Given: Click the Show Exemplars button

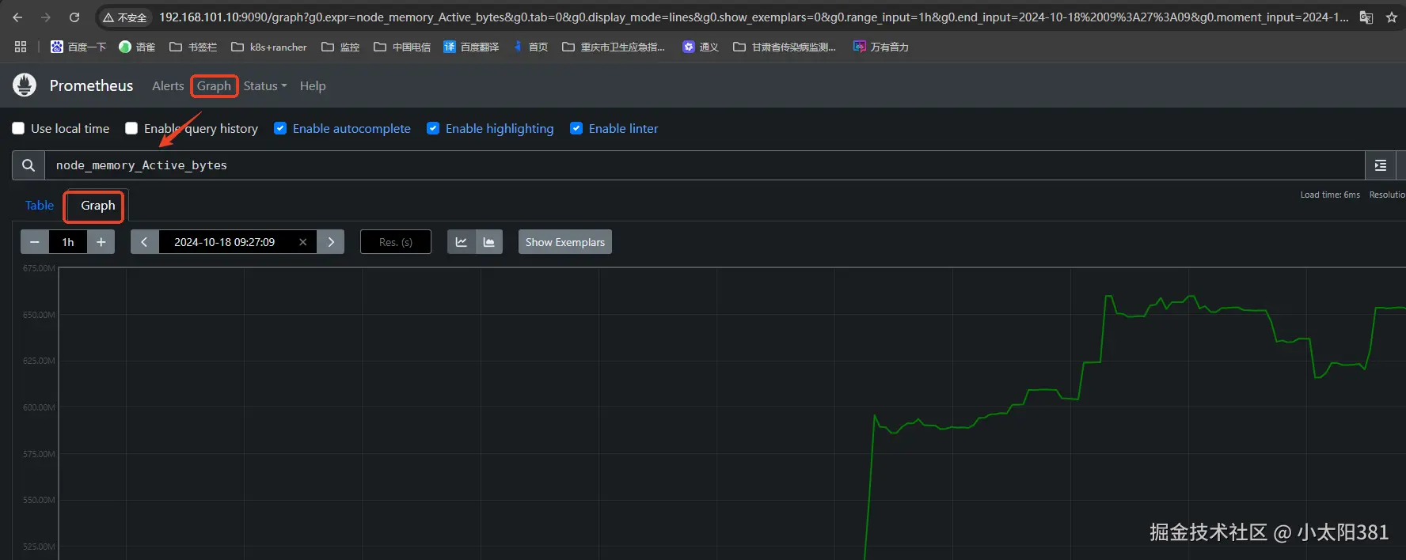Looking at the screenshot, I should (x=565, y=242).
